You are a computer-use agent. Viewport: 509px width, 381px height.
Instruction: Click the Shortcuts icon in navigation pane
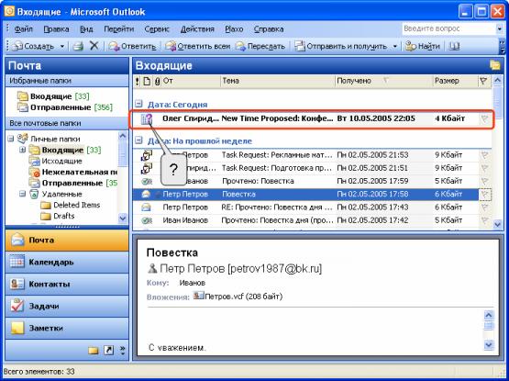coord(108,350)
